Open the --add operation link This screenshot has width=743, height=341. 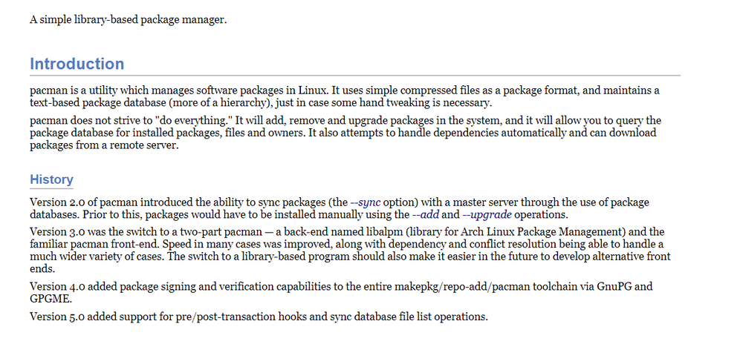(x=425, y=214)
